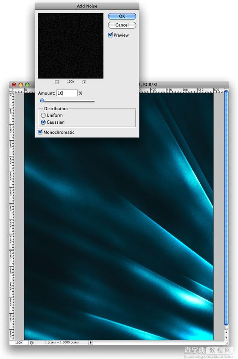
Task: Zoom in the noise preview with plus icon
Action: [84, 82]
